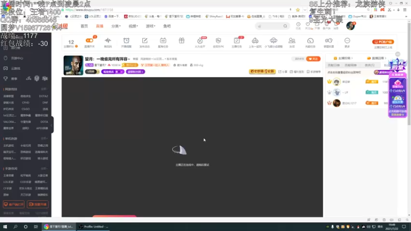411x231 pixels.
Task: Click the three-dots 更多 icon
Action: click(x=347, y=41)
